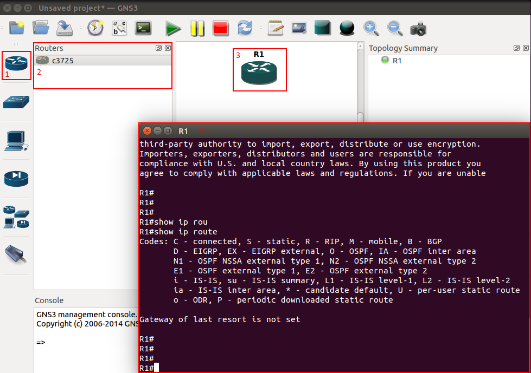Float the Topology Summary panel
The image size is (531, 373).
tap(516, 48)
